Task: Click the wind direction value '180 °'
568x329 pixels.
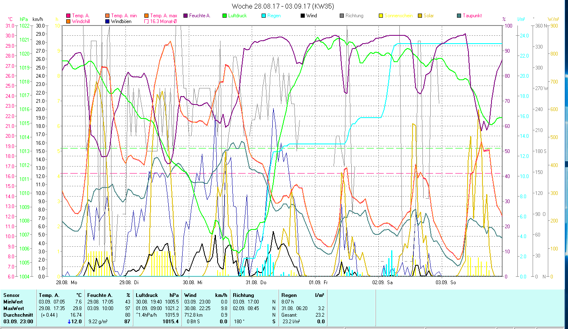Action: point(240,322)
